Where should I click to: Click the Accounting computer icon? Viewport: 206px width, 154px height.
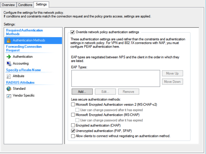pyautogui.click(x=9, y=63)
